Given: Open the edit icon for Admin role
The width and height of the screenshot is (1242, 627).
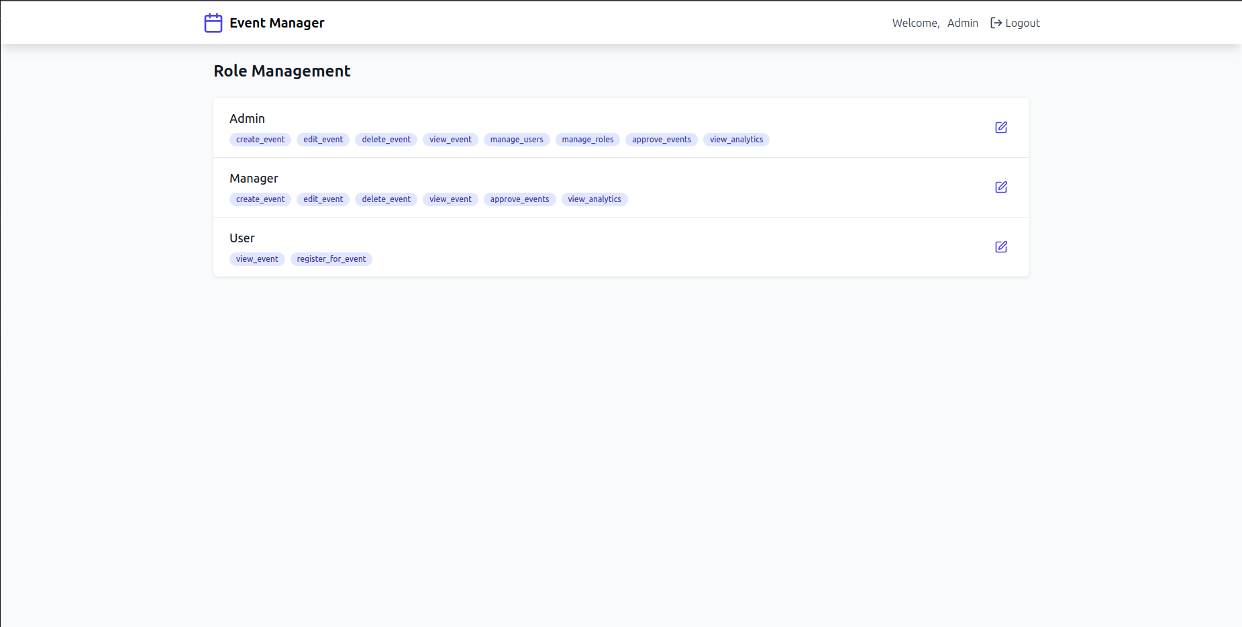Looking at the screenshot, I should (1001, 128).
